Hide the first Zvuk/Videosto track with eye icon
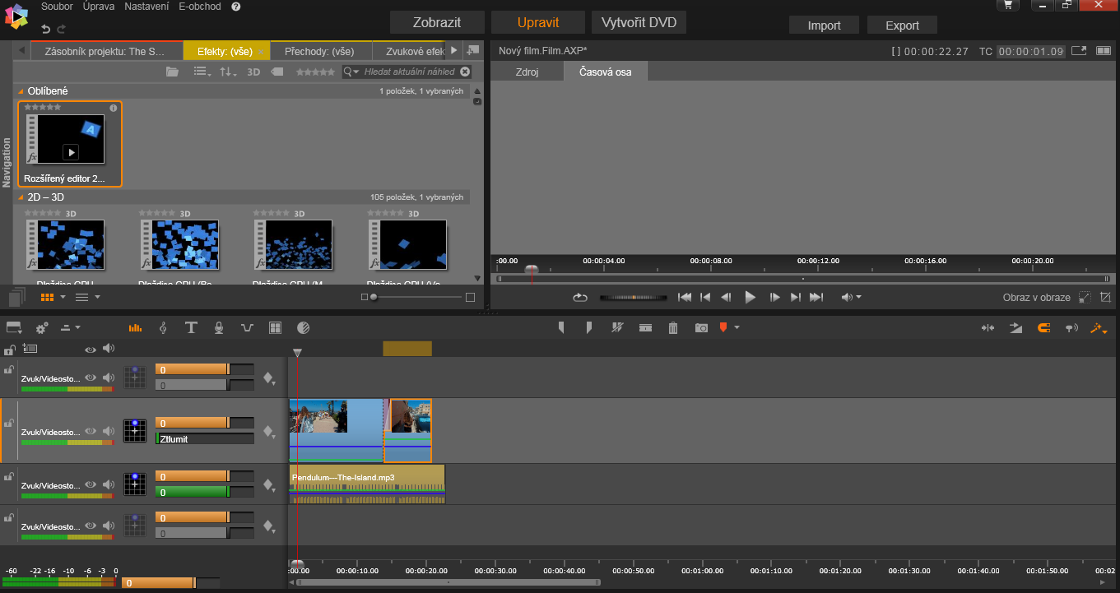The image size is (1120, 593). (91, 378)
